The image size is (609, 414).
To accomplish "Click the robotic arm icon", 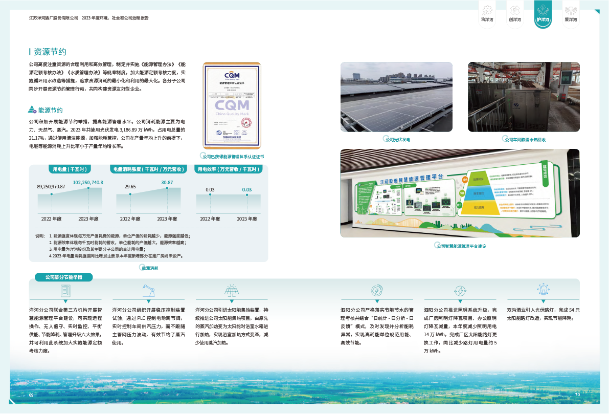I will click(148, 291).
